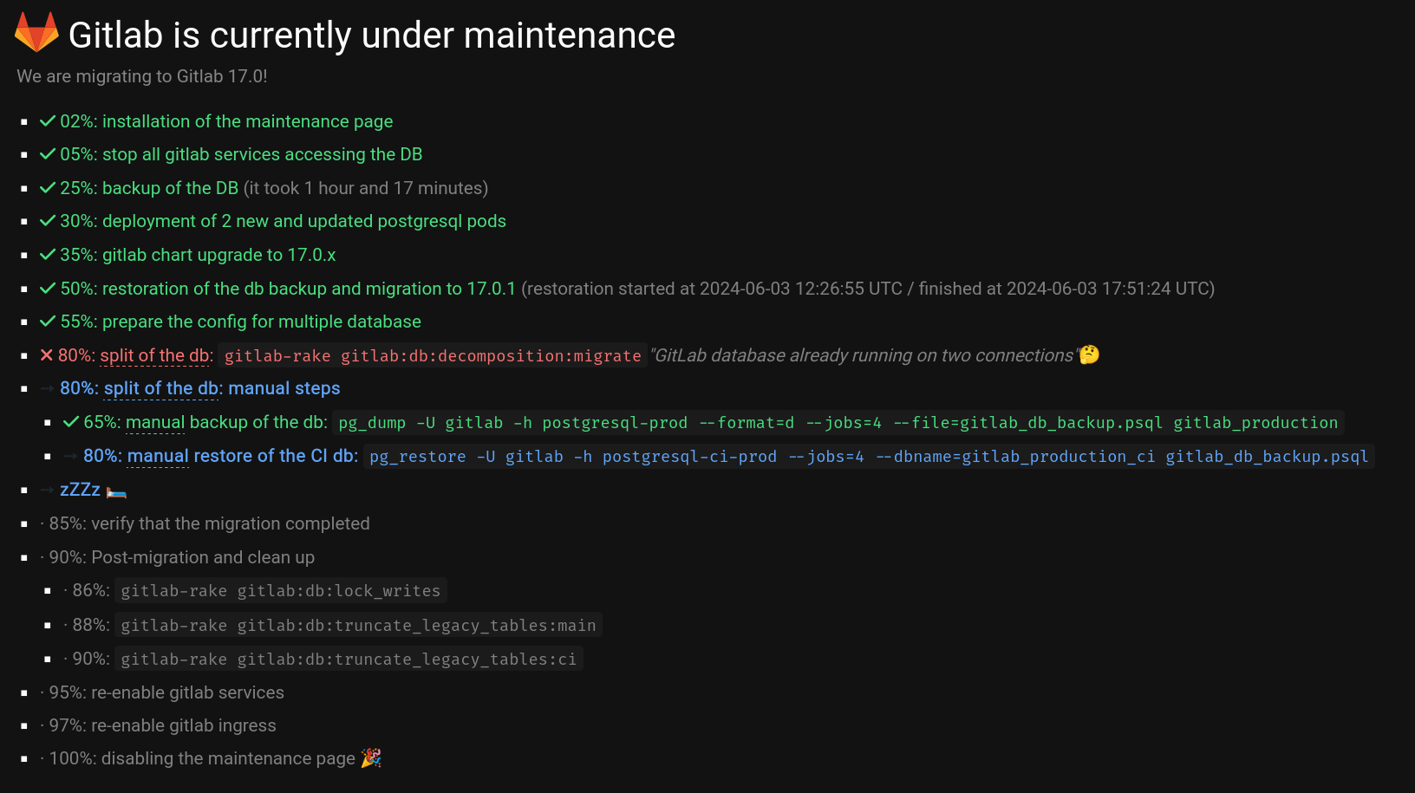Click checkmark beside 25% backup of DB
Screen dimensions: 1415x793
[48, 188]
